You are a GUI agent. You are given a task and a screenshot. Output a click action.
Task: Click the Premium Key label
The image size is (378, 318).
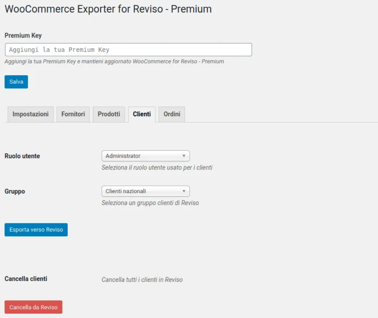pos(23,35)
